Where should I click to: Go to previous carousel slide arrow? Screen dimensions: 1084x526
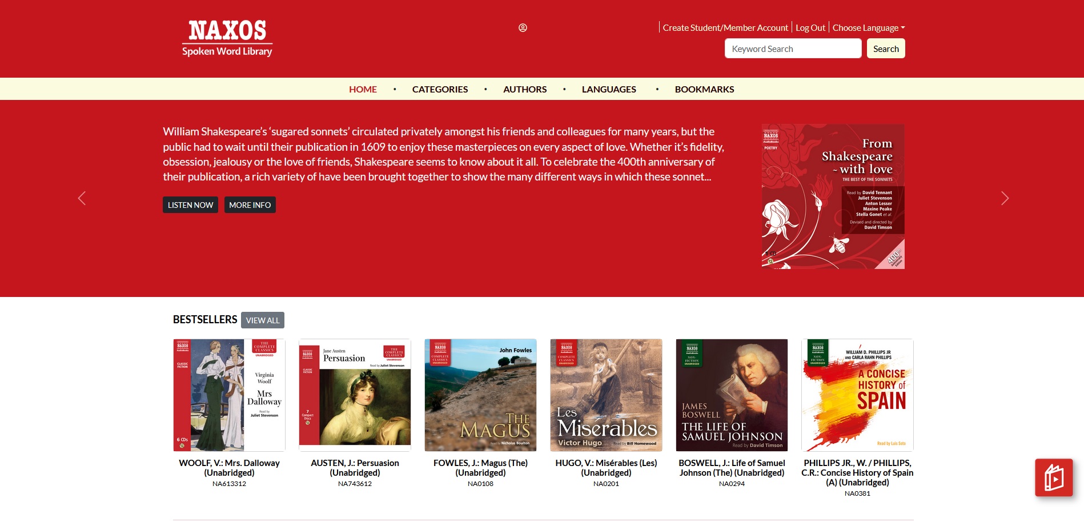pos(82,198)
